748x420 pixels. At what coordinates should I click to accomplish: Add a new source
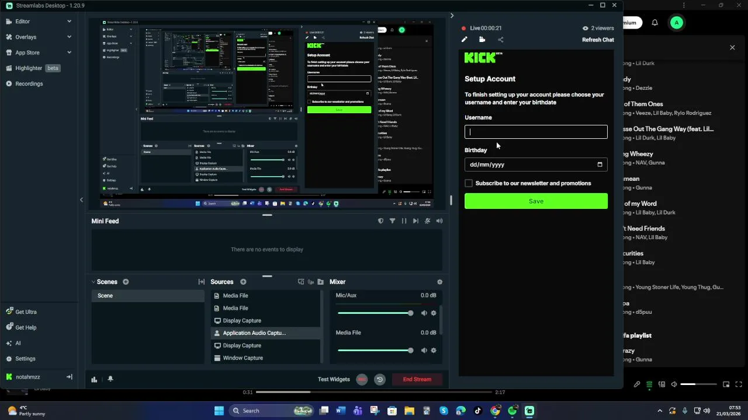coord(243,282)
